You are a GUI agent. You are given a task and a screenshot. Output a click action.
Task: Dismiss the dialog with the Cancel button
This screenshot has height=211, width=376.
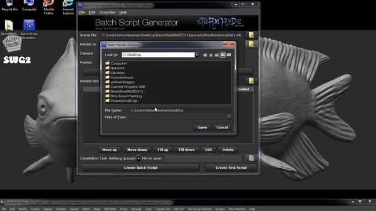[x=222, y=128]
